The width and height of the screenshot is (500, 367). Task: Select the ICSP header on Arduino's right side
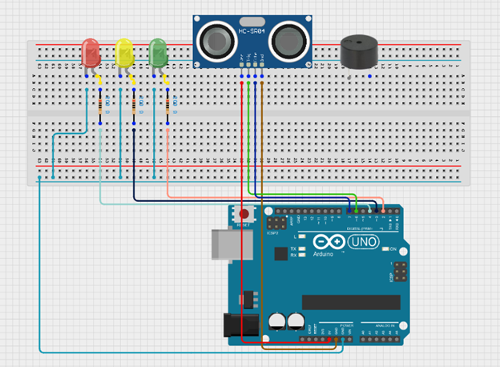(401, 272)
